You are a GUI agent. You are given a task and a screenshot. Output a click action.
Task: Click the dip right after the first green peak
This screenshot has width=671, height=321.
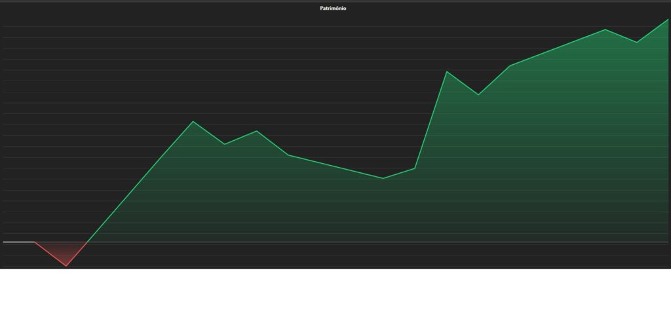coord(225,144)
